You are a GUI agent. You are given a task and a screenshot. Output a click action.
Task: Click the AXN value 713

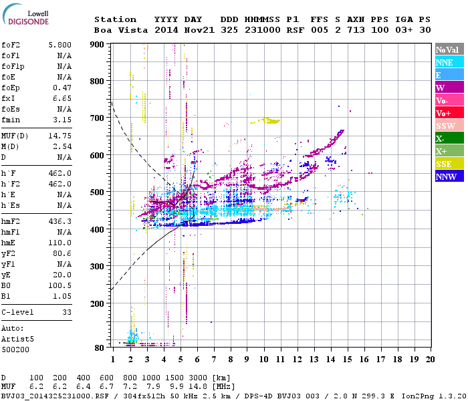pos(356,30)
